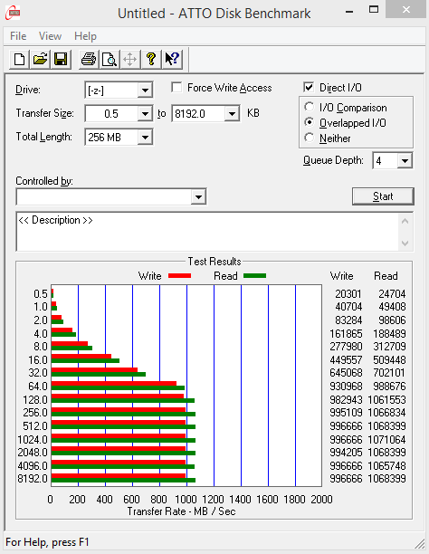Open a saved benchmark file via folder icon
This screenshot has height=554, width=429.
click(x=40, y=59)
